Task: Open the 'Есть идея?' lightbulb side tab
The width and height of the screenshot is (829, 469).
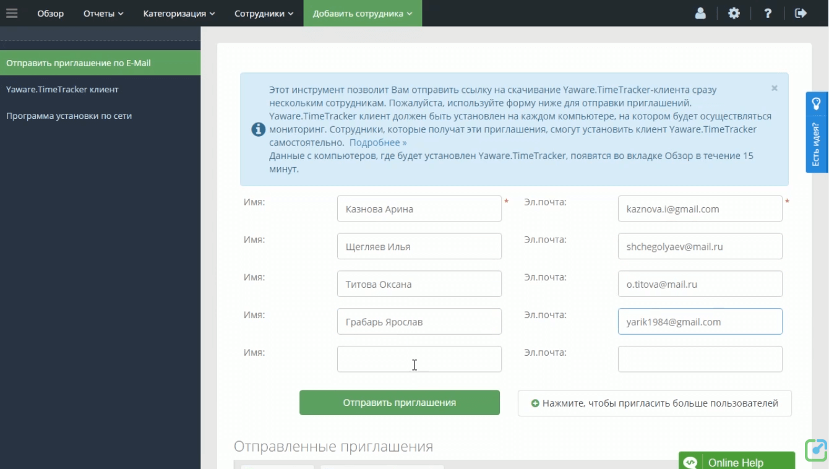Action: point(816,132)
